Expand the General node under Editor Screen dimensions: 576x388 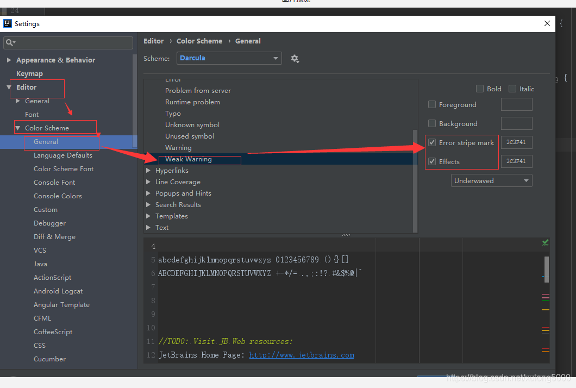click(x=17, y=101)
